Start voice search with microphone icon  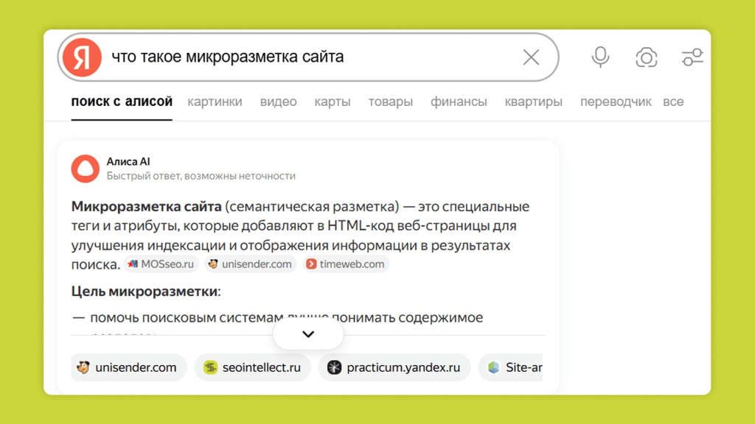pos(600,57)
